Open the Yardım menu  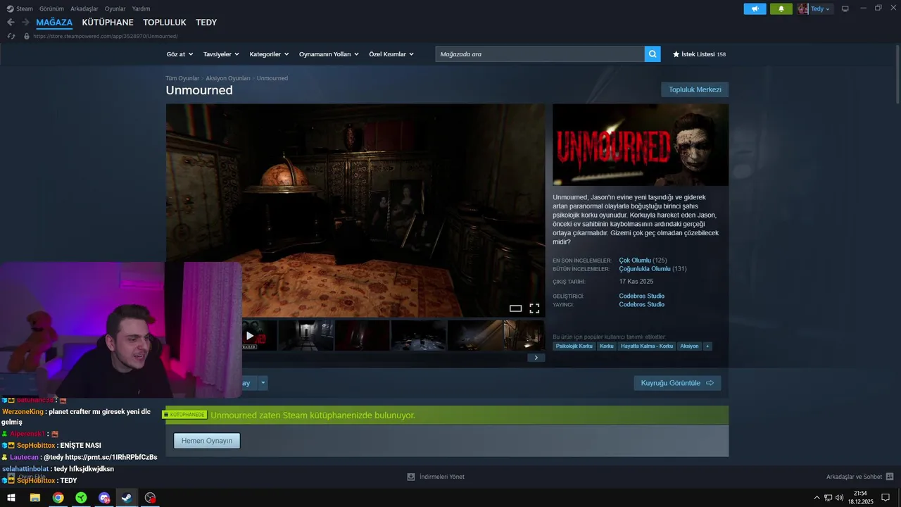[141, 9]
